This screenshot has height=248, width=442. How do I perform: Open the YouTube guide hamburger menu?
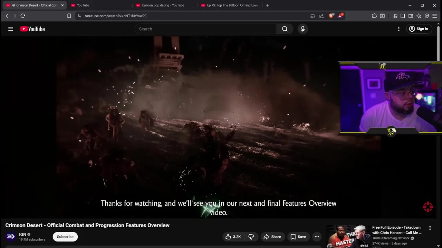click(11, 29)
